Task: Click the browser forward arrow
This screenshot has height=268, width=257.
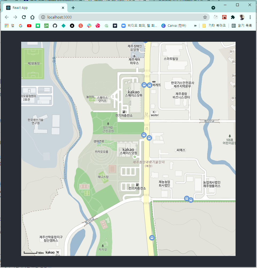Action: click(x=15, y=17)
